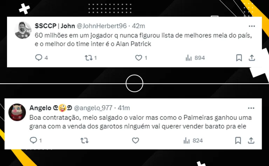
Task: Open Angelo's profile avatar
Action: point(17,112)
